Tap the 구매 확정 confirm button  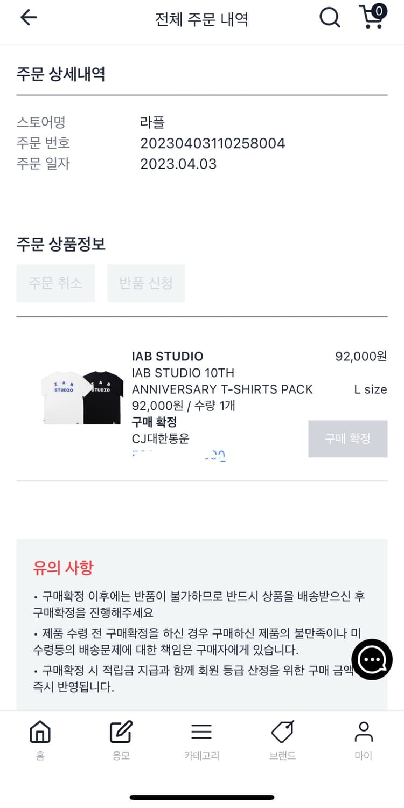(347, 438)
